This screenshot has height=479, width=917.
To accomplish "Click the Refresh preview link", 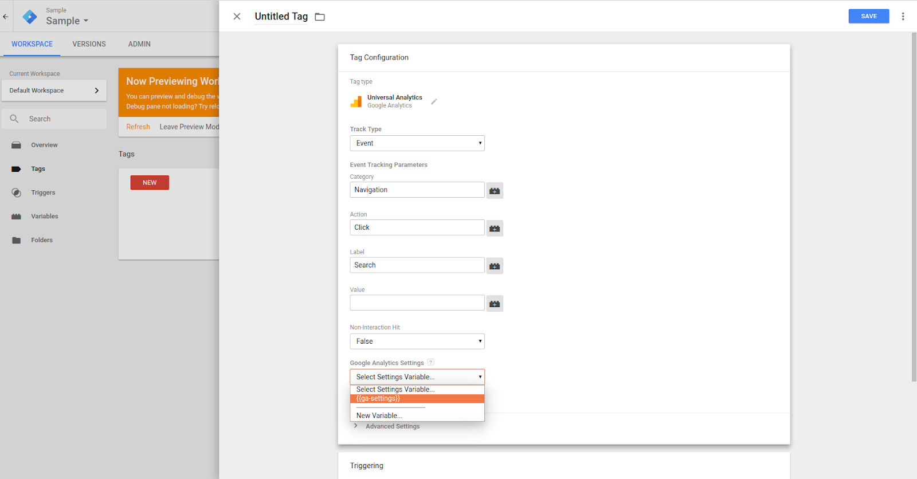I will pyautogui.click(x=138, y=127).
